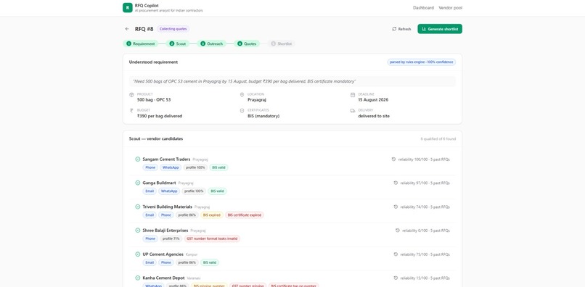
Task: Select the Requirement step
Action: coord(140,43)
